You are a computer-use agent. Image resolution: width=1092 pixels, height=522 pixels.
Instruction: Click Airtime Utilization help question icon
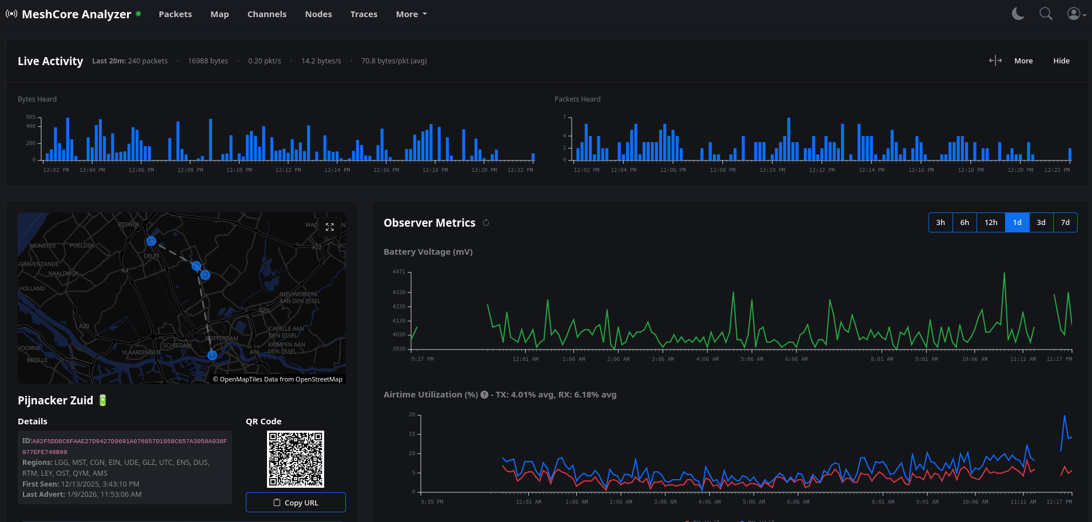[484, 395]
